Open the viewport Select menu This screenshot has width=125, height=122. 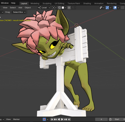(x=13, y=8)
